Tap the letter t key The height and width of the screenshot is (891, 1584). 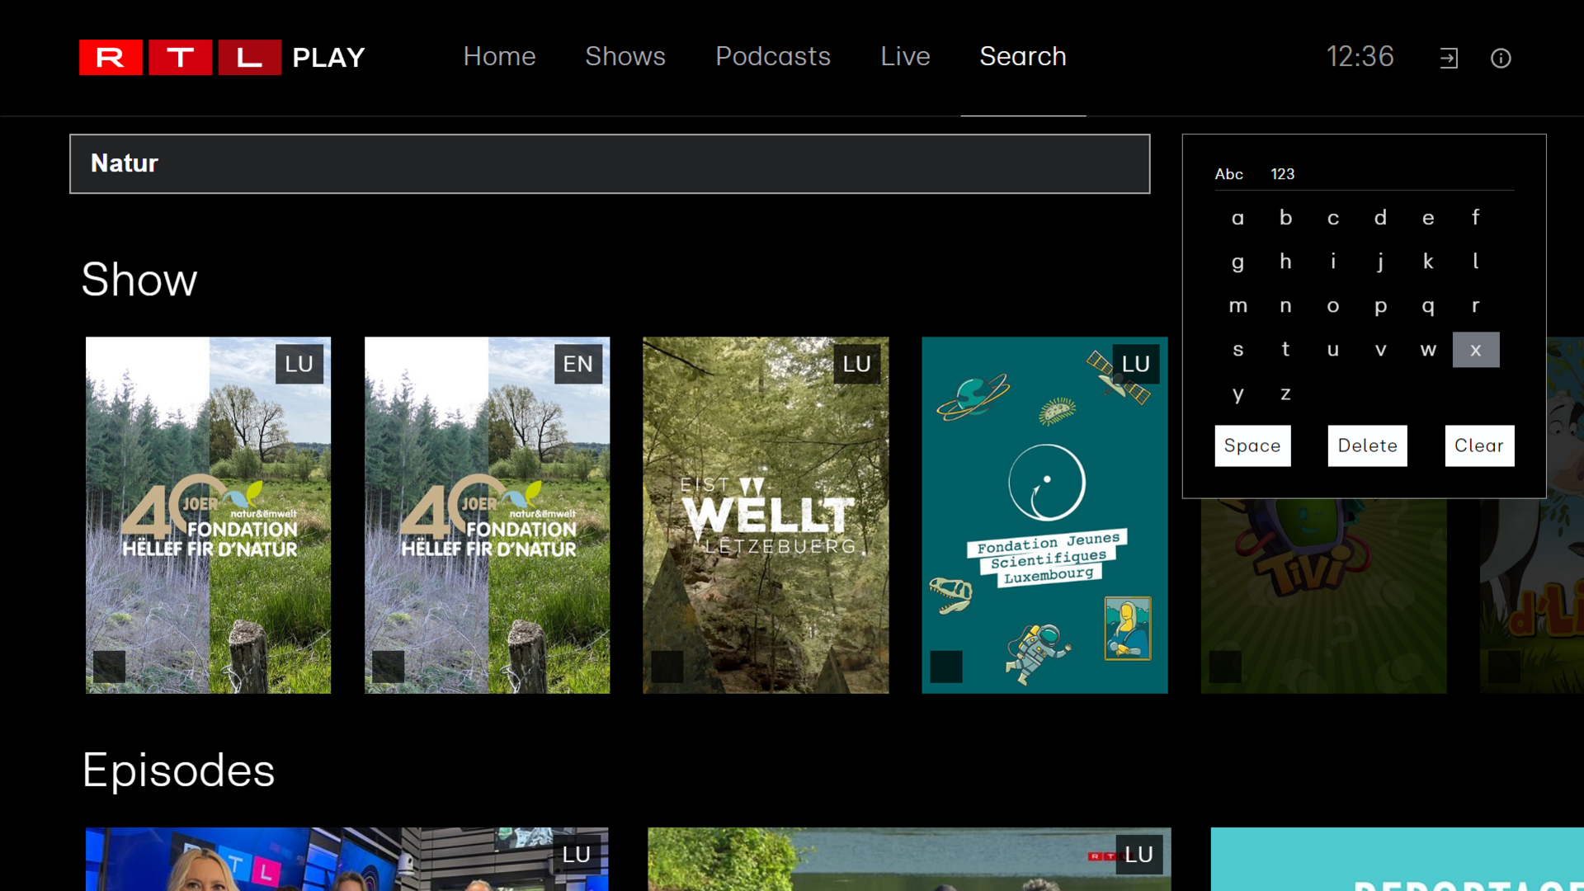1285,350
